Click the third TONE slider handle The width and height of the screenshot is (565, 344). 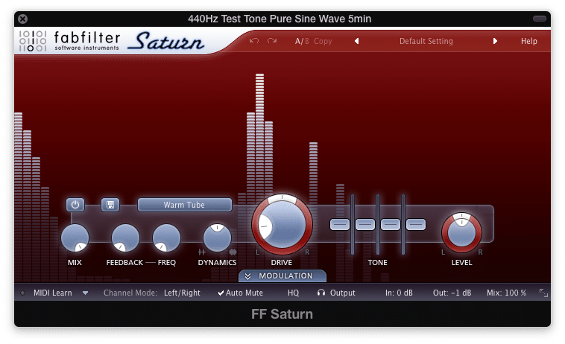(x=391, y=225)
